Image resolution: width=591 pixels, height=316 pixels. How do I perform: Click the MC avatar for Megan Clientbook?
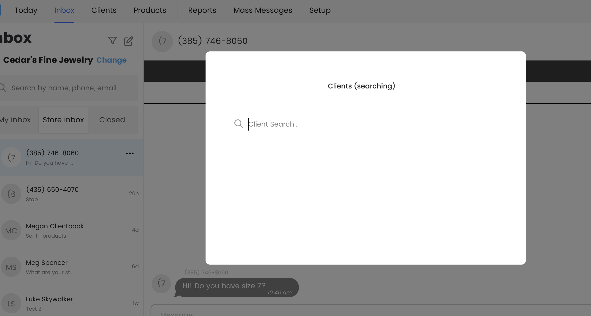(x=11, y=230)
